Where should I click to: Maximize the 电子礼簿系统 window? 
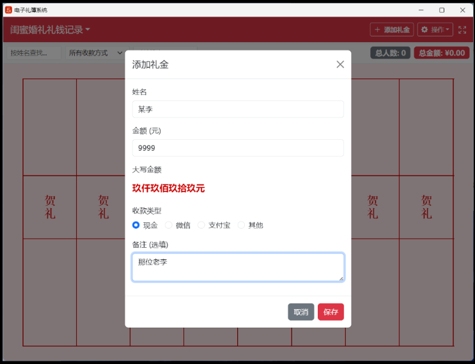click(442, 10)
